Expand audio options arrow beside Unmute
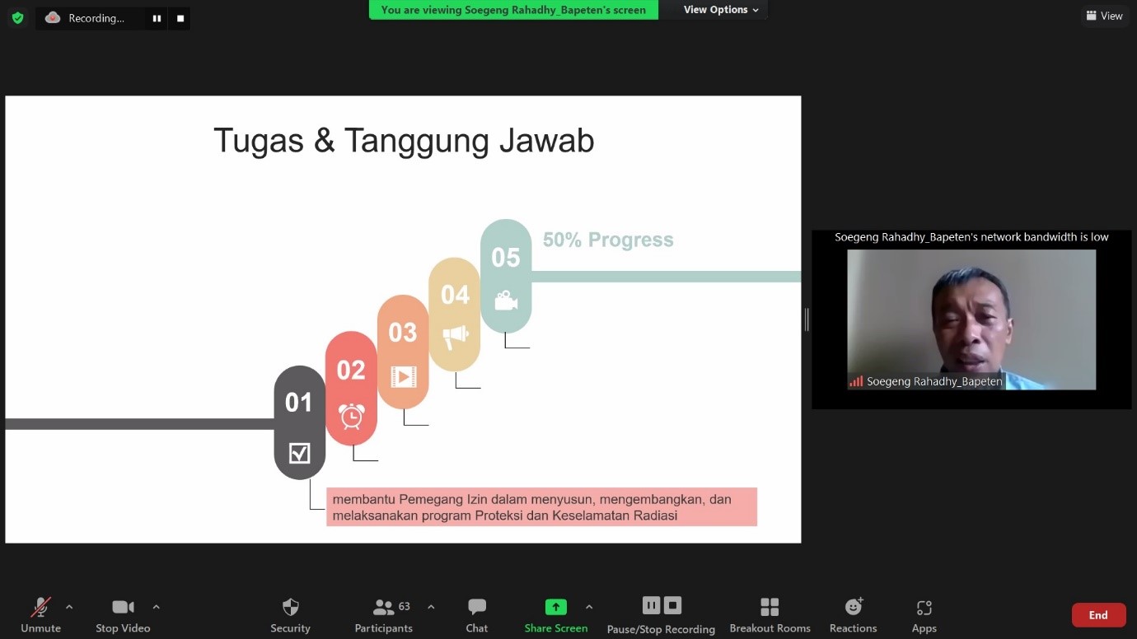1137x639 pixels. click(69, 607)
